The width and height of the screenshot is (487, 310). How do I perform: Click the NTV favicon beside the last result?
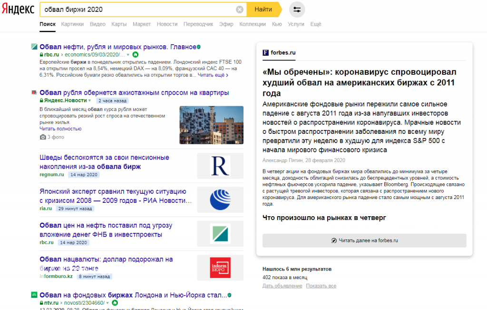tap(34, 295)
